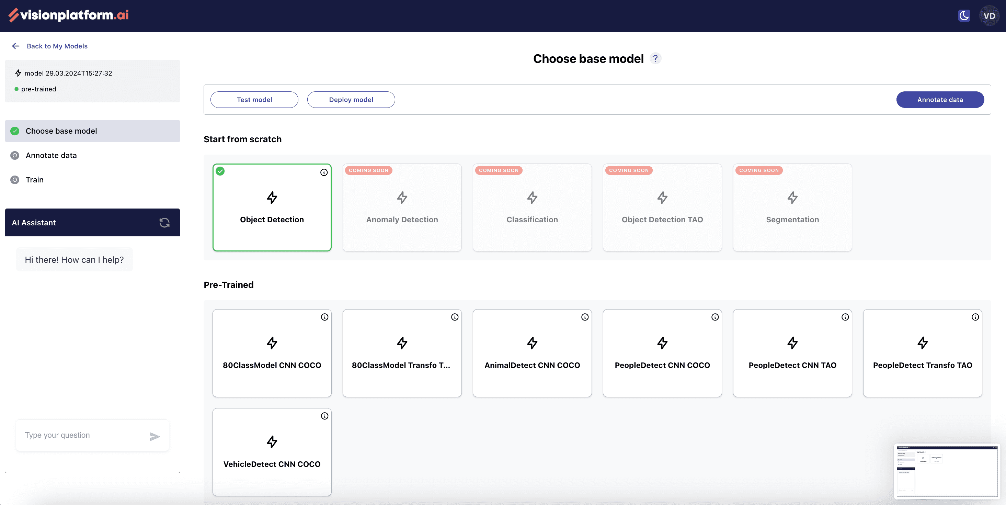This screenshot has width=1006, height=505.
Task: Refresh the AI Assistant chat
Action: pos(164,222)
